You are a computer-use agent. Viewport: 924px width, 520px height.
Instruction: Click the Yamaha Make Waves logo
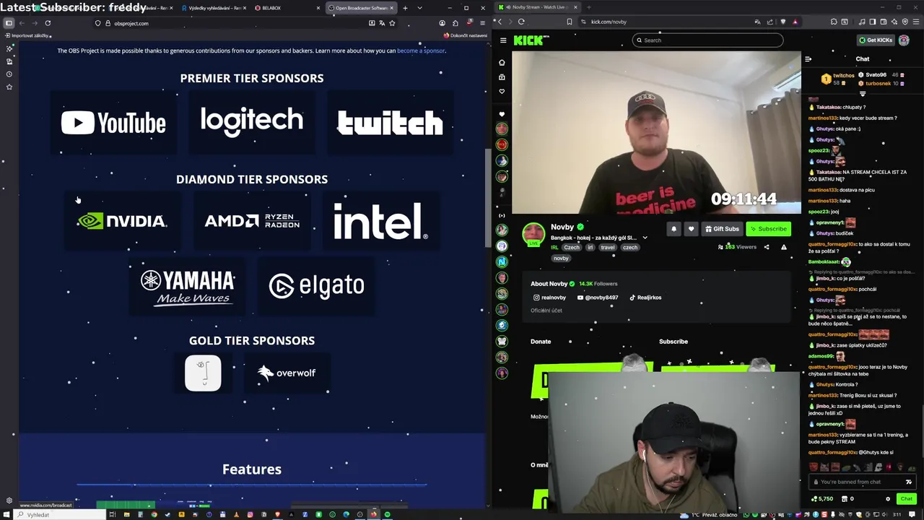188,287
